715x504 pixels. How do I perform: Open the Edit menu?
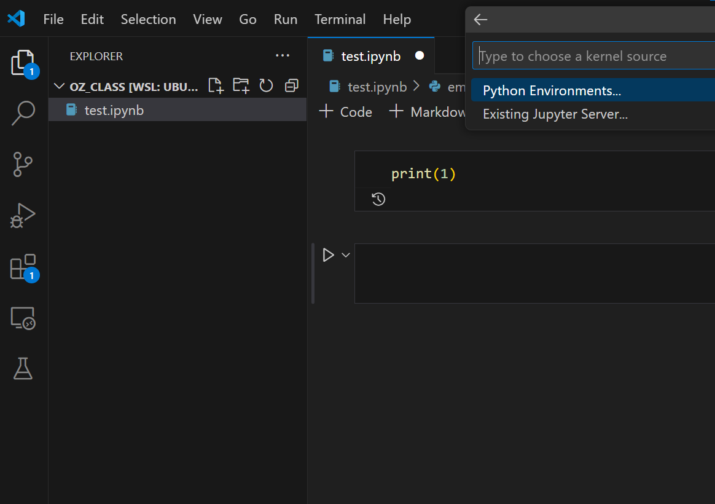92,19
